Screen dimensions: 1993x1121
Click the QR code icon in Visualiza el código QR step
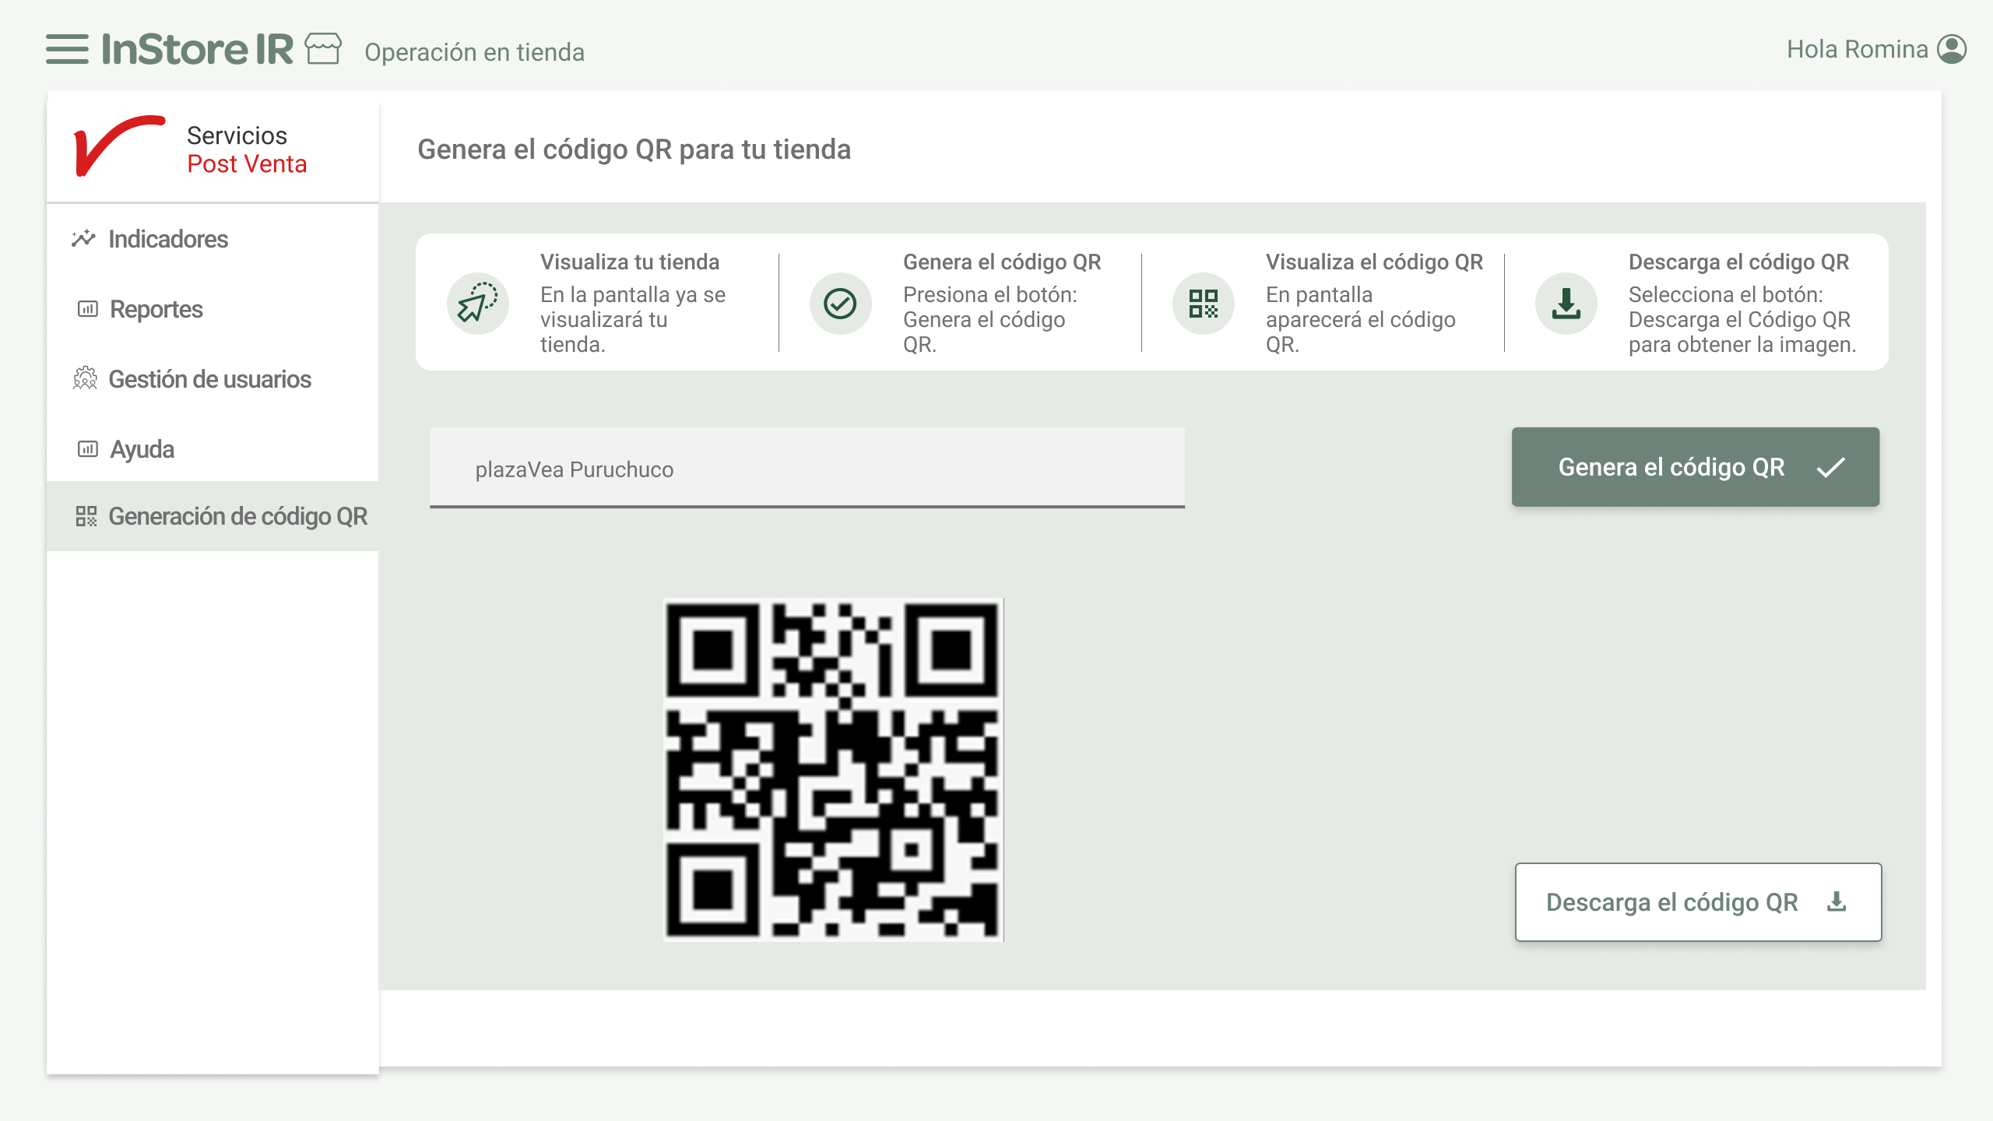(x=1204, y=304)
